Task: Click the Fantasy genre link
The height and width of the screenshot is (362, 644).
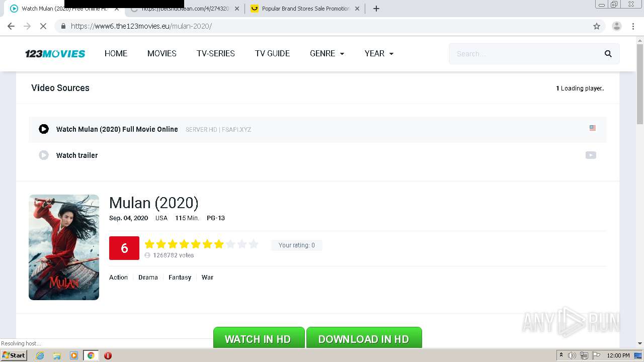Action: point(180,278)
